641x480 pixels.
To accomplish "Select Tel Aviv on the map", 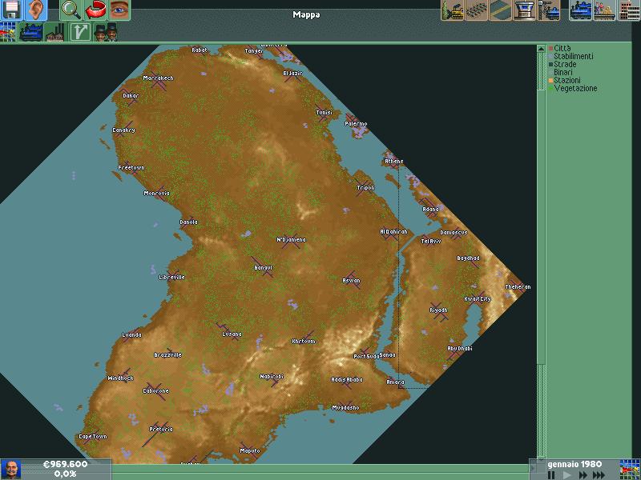I will 431,242.
